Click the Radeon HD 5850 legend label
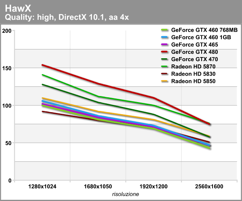The width and height of the screenshot is (242, 201). pyautogui.click(x=193, y=81)
